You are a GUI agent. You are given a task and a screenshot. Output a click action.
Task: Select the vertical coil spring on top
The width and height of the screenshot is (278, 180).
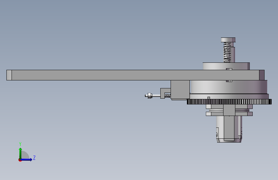tap(227, 52)
